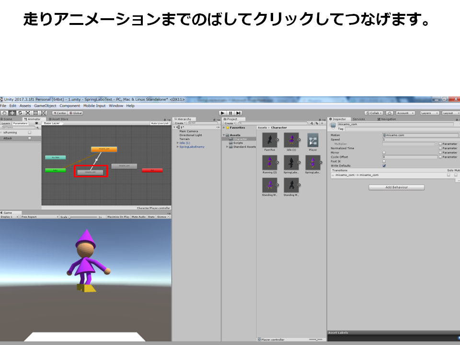The height and width of the screenshot is (345, 460).
Task: Select the combined Transform tool
Action: (x=44, y=113)
